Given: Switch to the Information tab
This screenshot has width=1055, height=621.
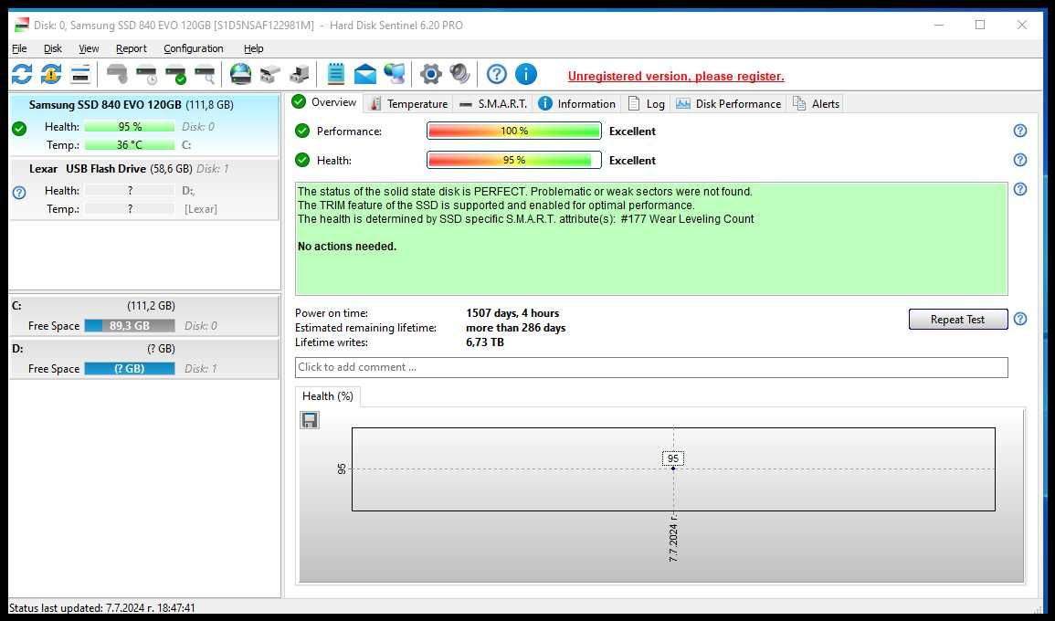Looking at the screenshot, I should (577, 103).
